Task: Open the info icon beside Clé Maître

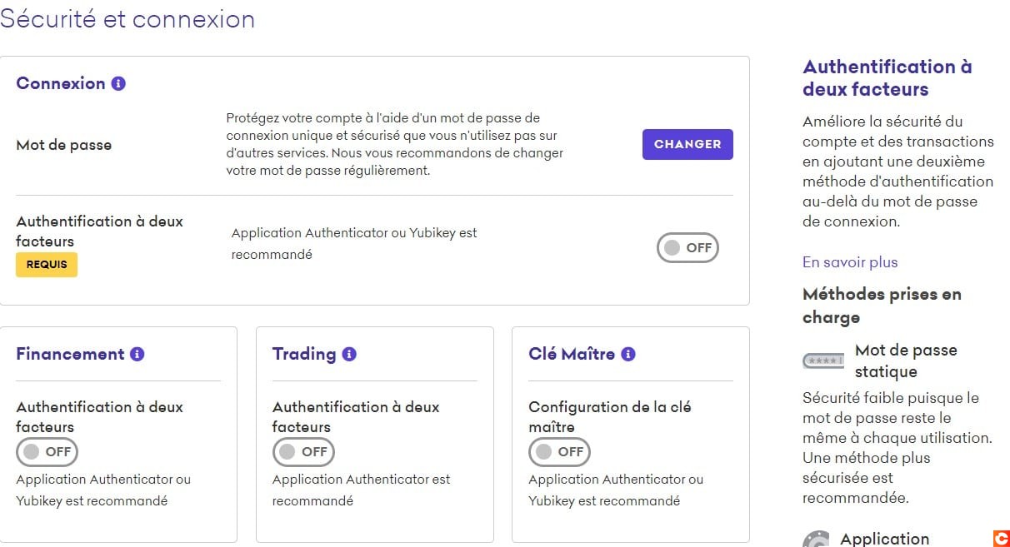Action: click(x=628, y=354)
